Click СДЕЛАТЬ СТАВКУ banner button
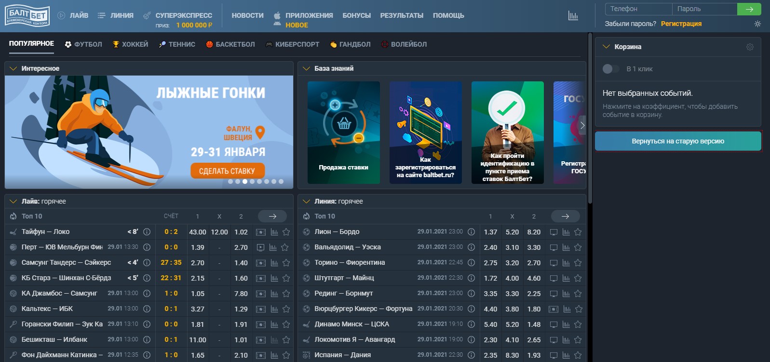 tap(227, 171)
